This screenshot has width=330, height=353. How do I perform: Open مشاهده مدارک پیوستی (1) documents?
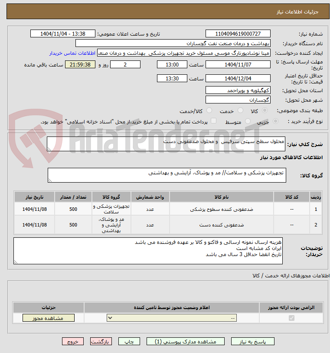click(x=186, y=341)
